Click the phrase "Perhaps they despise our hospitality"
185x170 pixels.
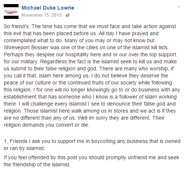[46, 54]
